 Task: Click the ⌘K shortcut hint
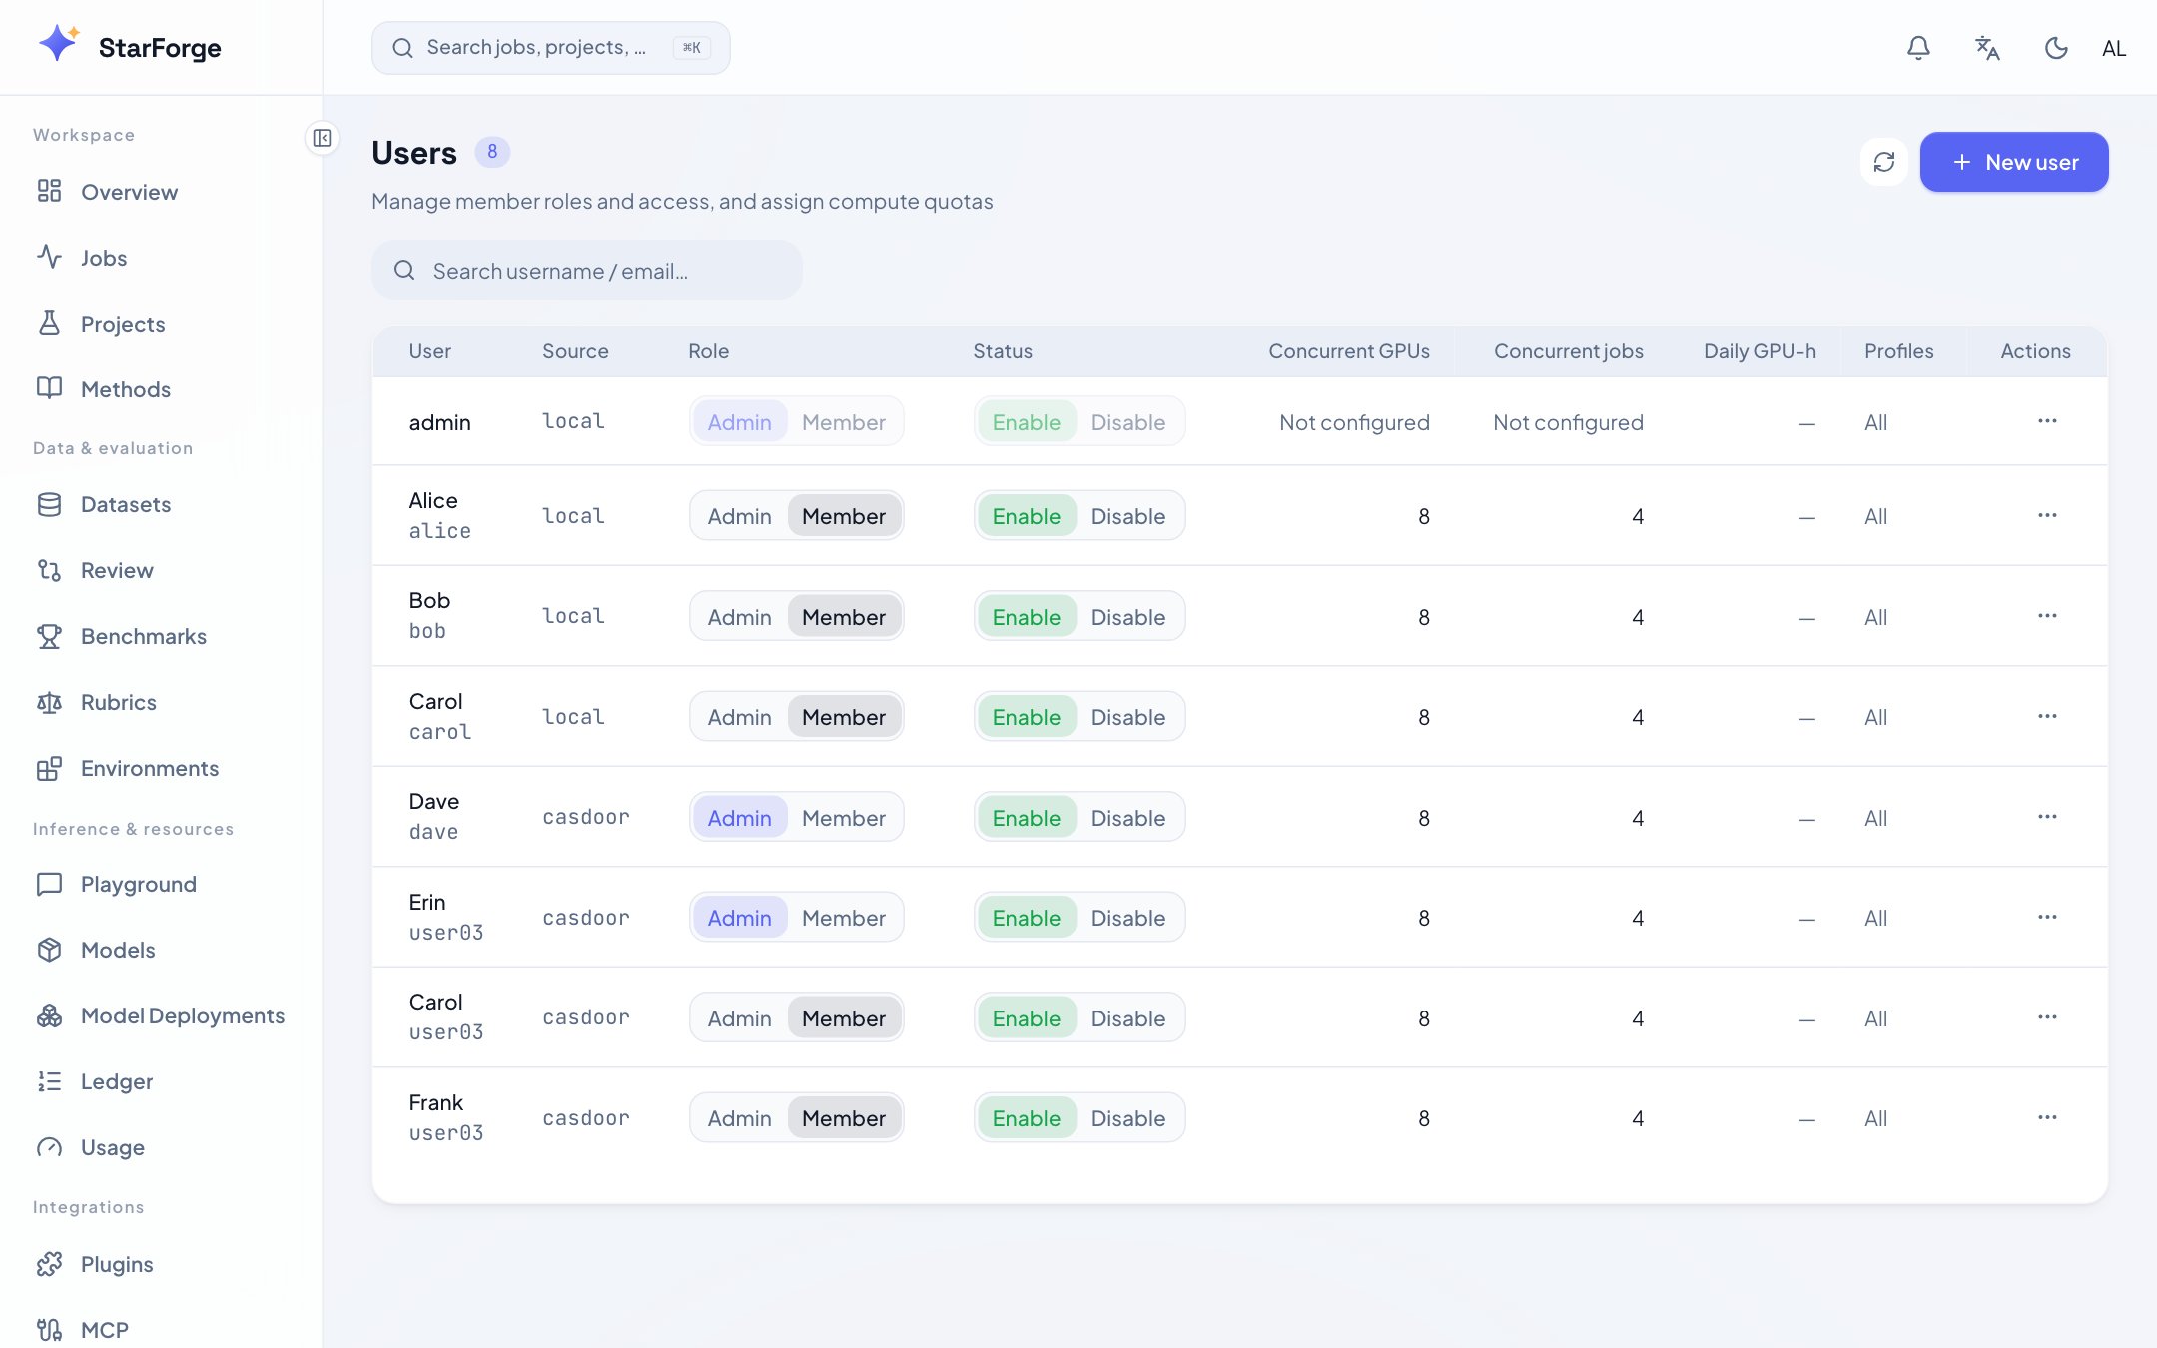pos(692,48)
